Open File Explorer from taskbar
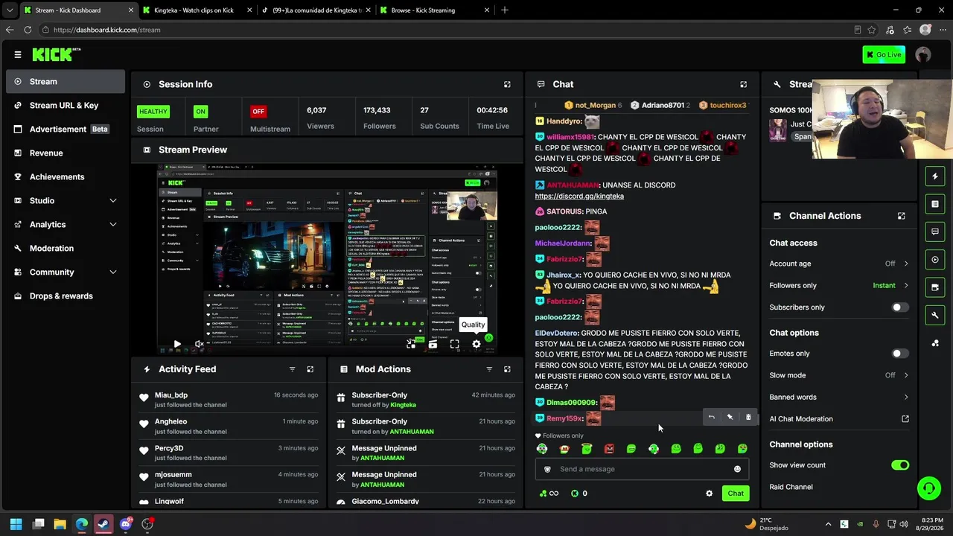Viewport: 953px width, 536px height. pos(60,524)
